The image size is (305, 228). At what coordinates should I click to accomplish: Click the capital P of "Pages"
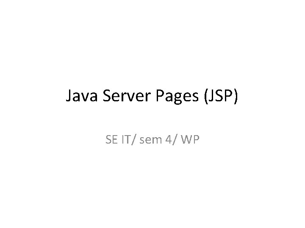(x=160, y=95)
